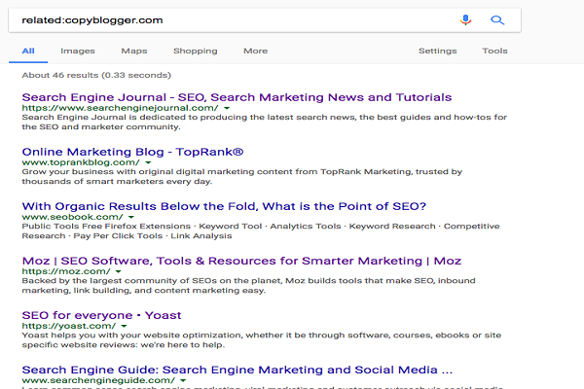Open the Shopping tab
Image resolution: width=584 pixels, height=389 pixels.
click(196, 51)
